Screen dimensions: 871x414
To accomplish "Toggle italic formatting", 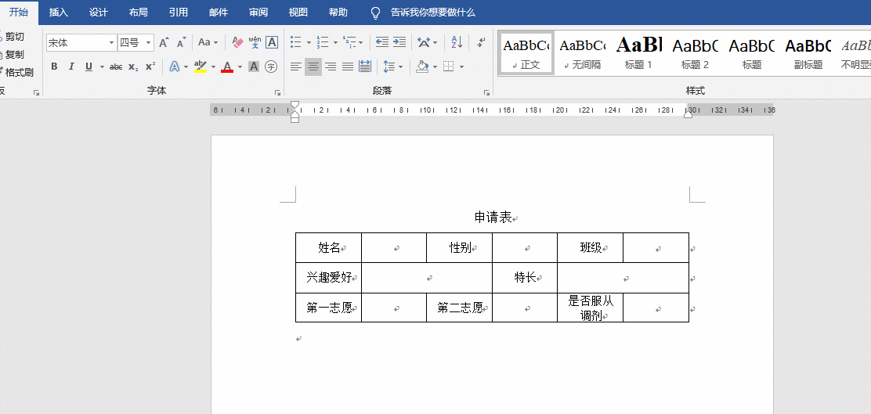I will 71,67.
